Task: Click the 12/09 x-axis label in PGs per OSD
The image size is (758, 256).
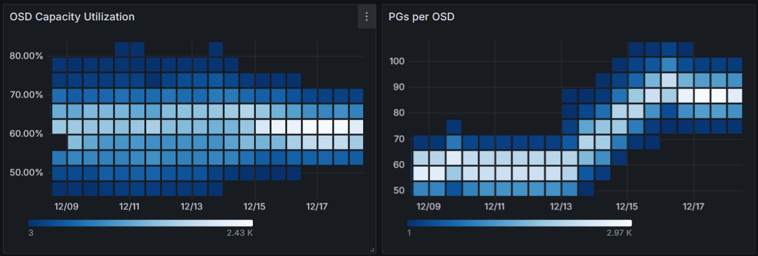Action: (428, 206)
